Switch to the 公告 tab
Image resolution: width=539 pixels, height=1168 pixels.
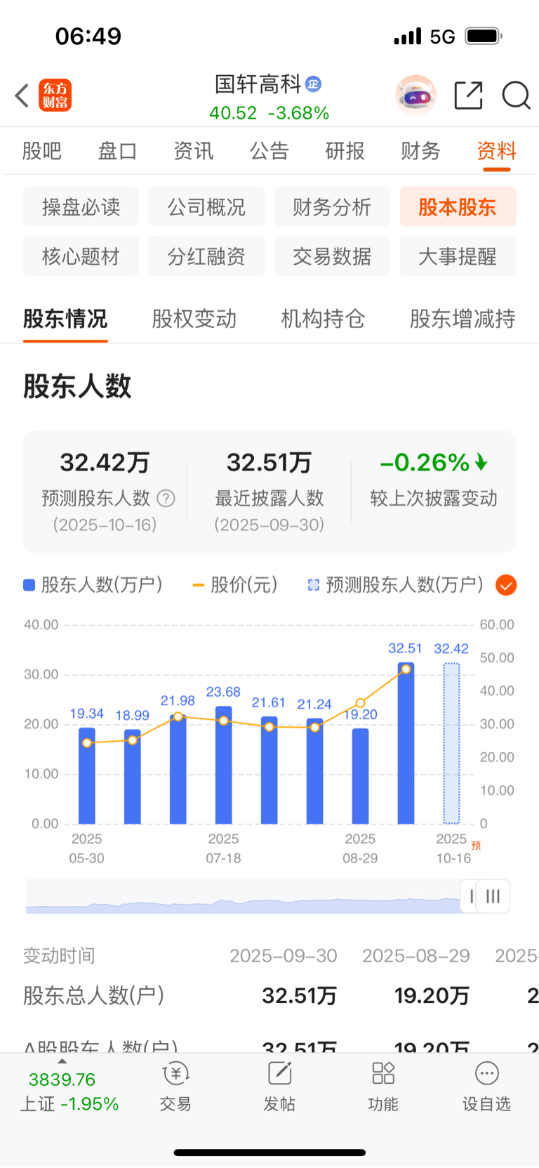pos(269,150)
